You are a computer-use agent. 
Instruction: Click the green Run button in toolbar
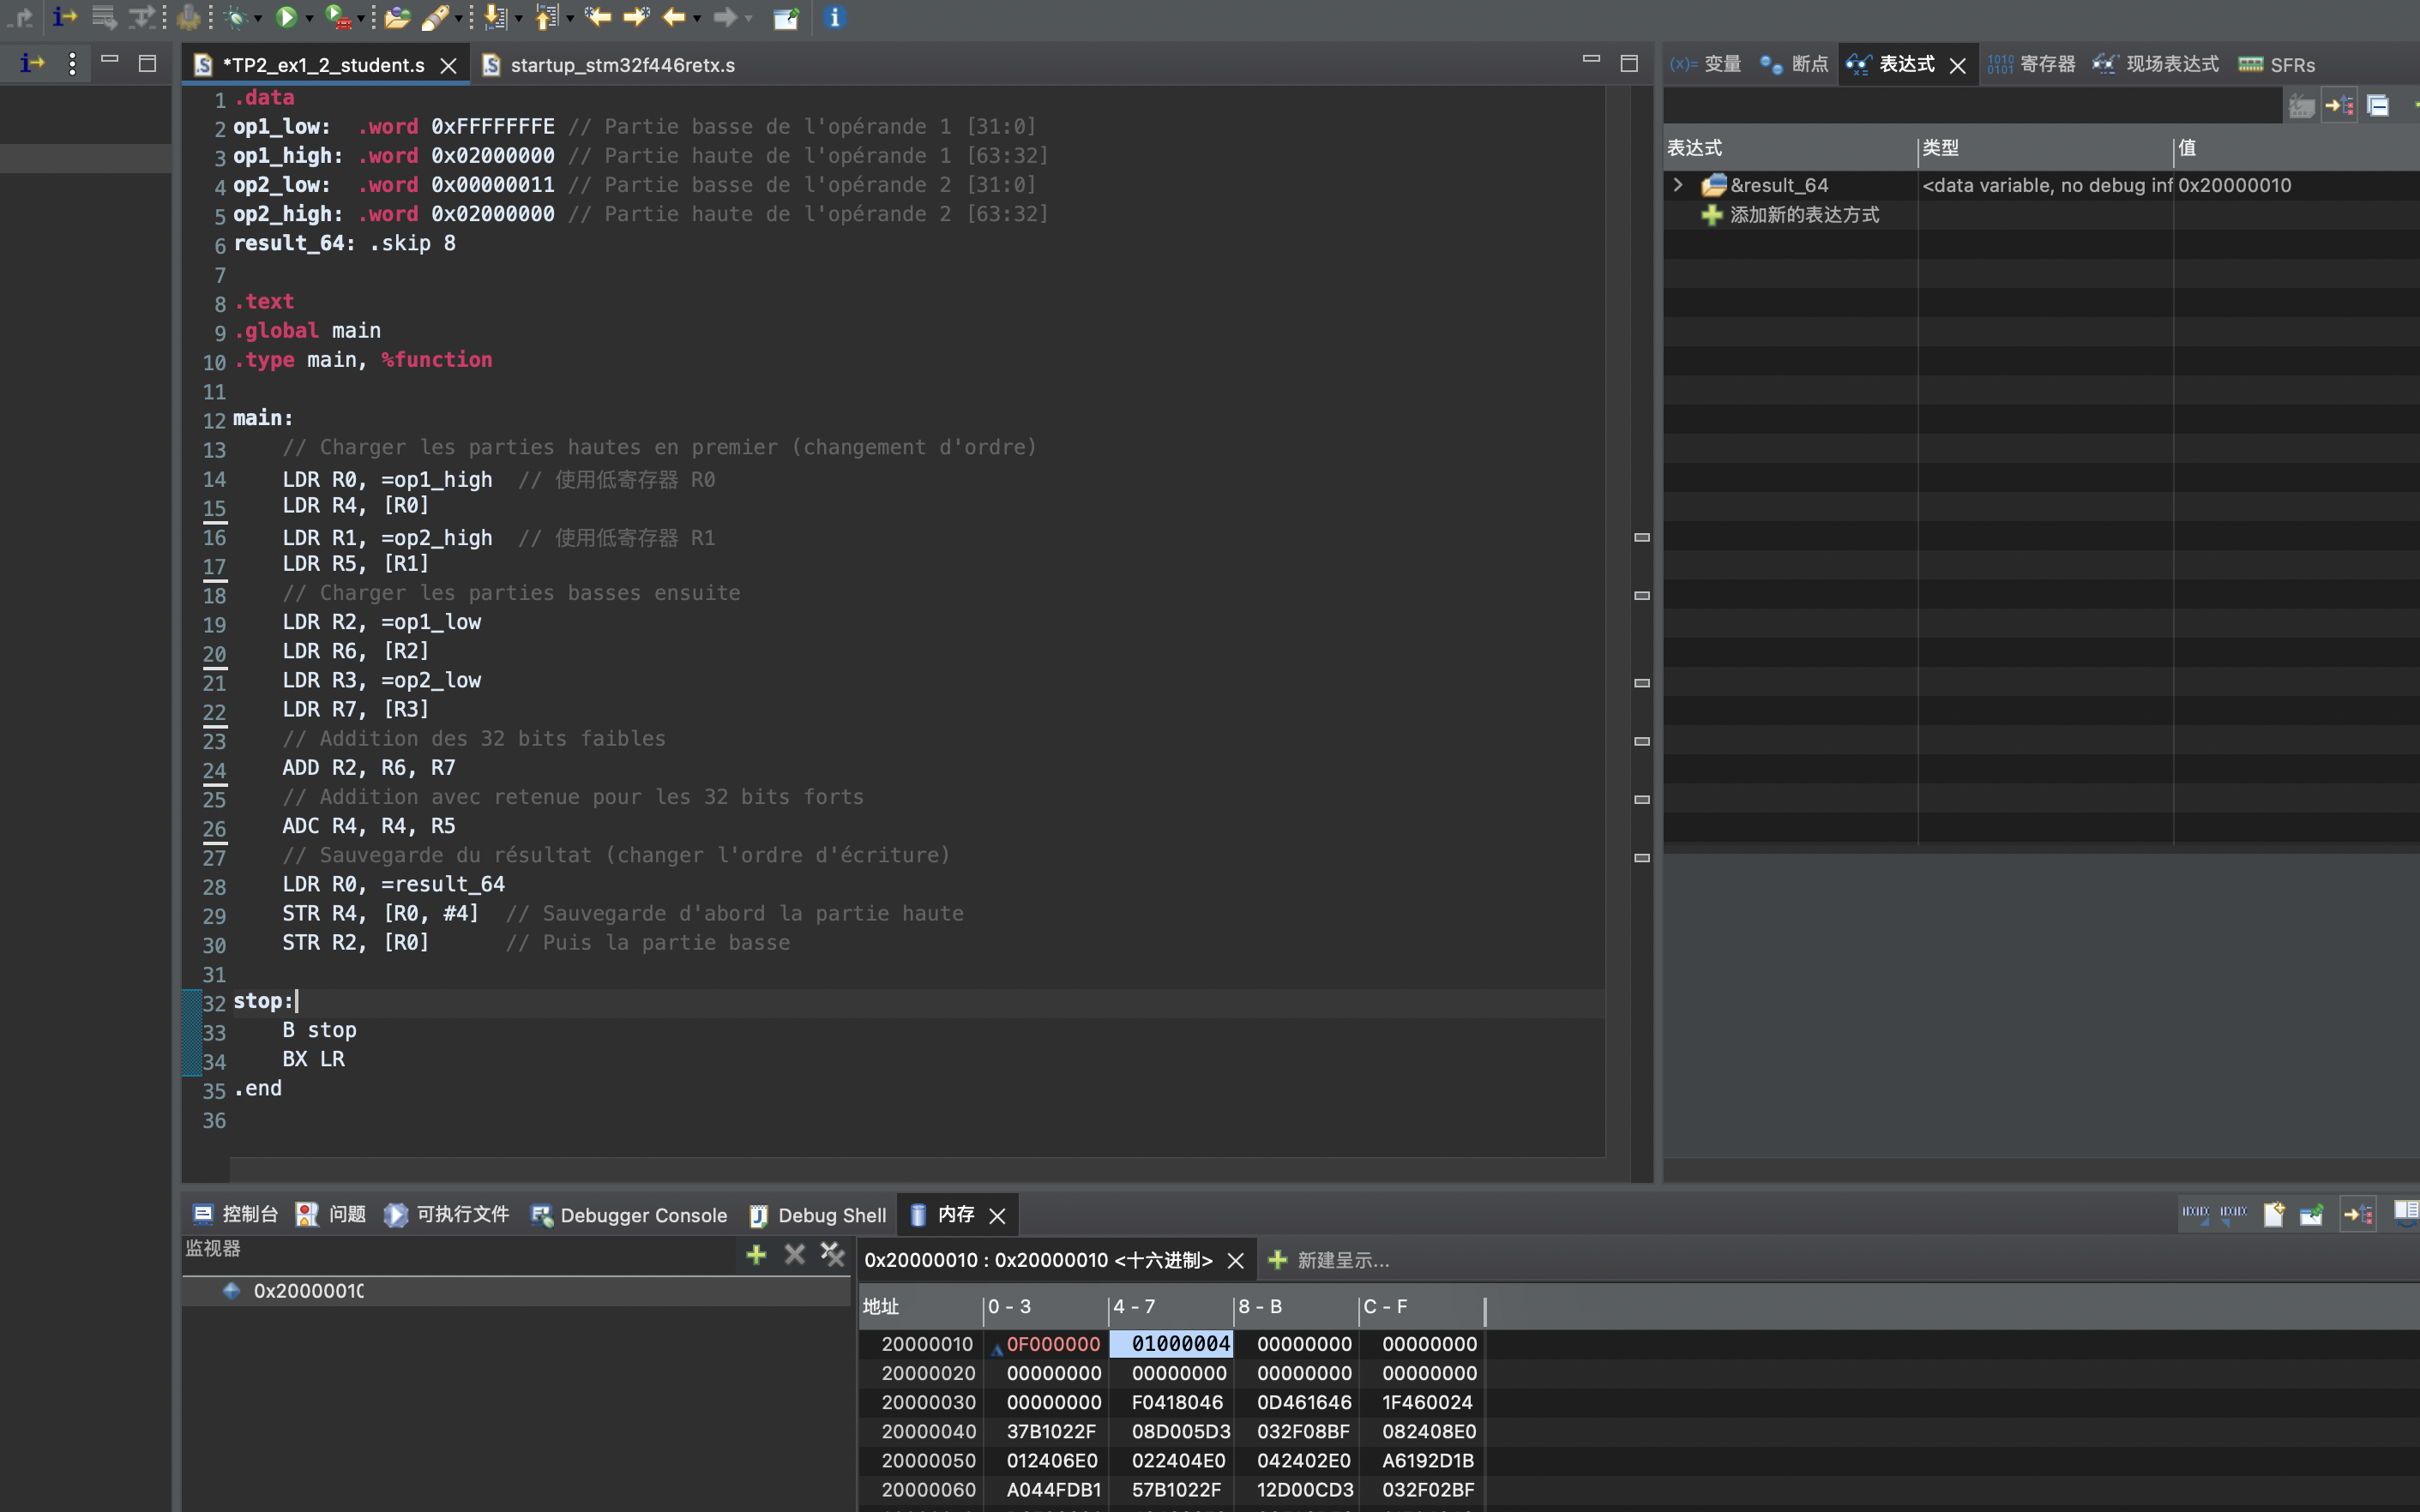coord(286,17)
